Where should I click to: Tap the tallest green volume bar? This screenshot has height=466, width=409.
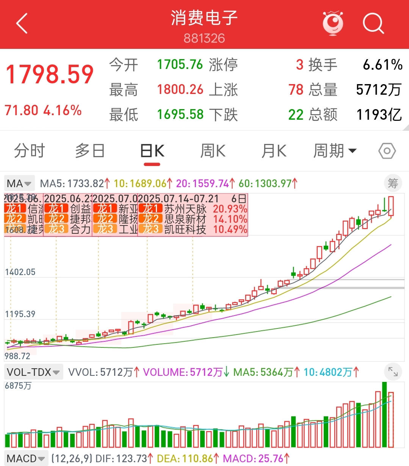coord(384,414)
